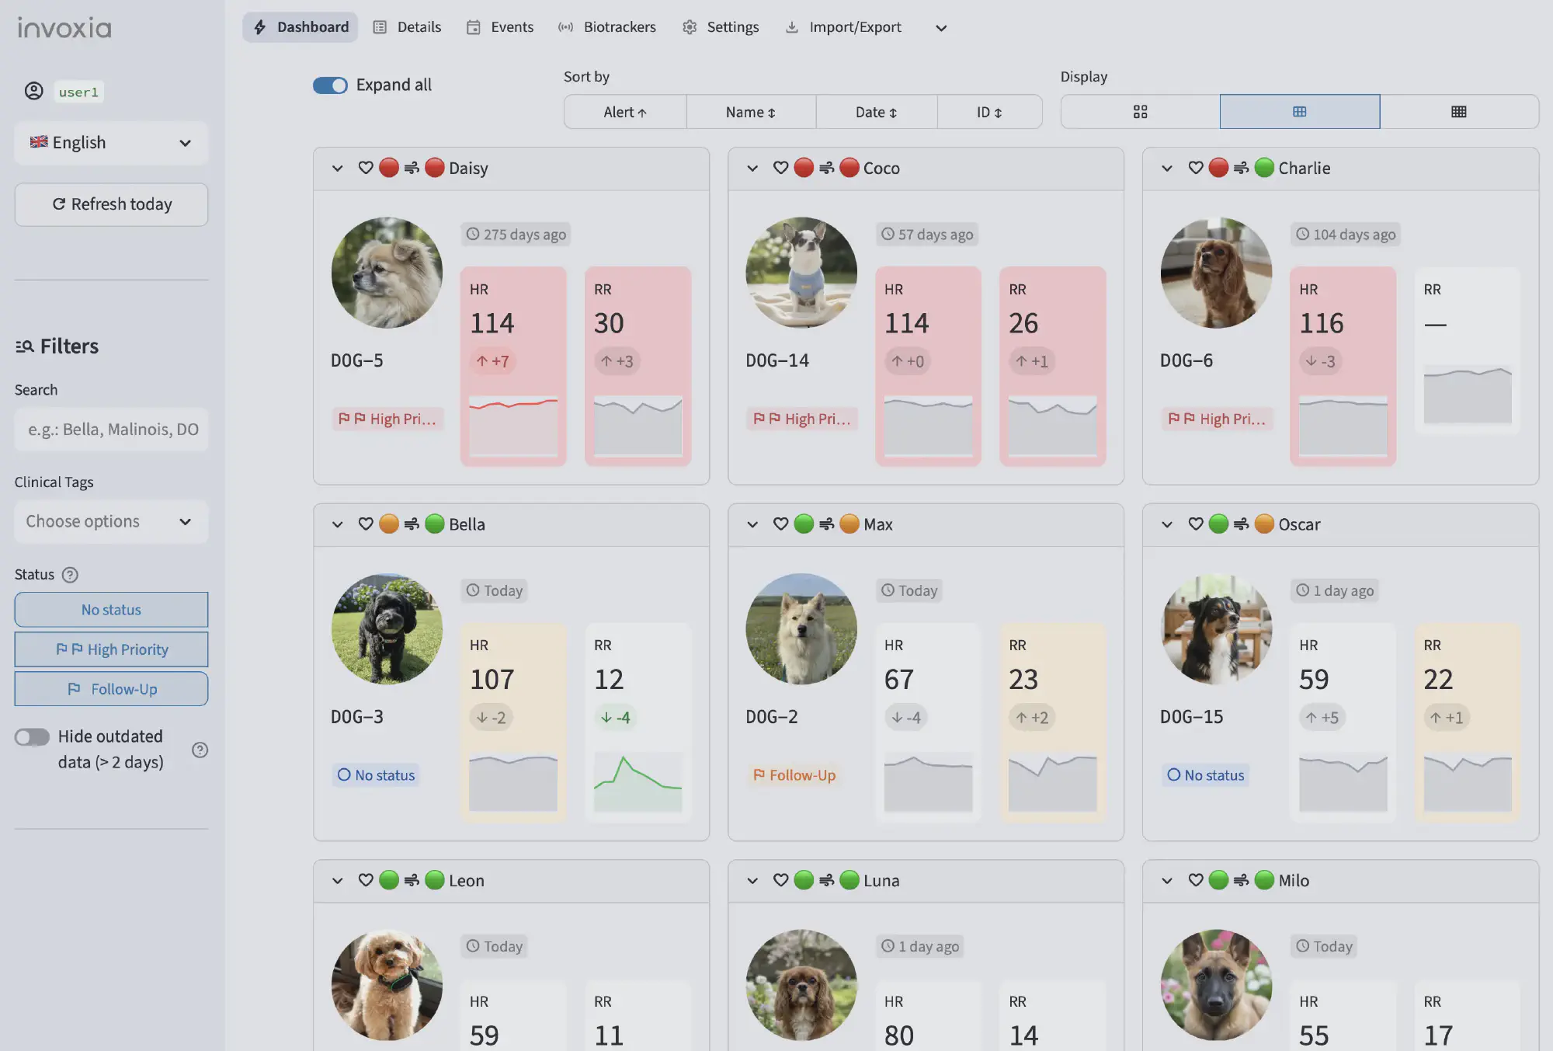Toggle the No status filter

click(x=110, y=610)
